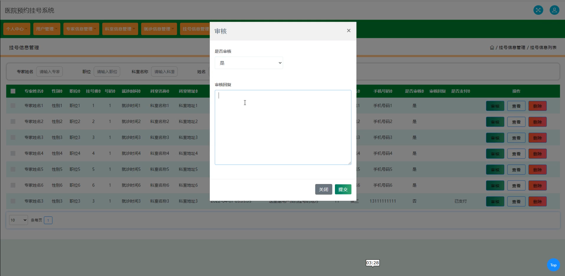Click the fullscreen toggle icon at top right
Viewport: 565px width, 276px height.
point(538,10)
